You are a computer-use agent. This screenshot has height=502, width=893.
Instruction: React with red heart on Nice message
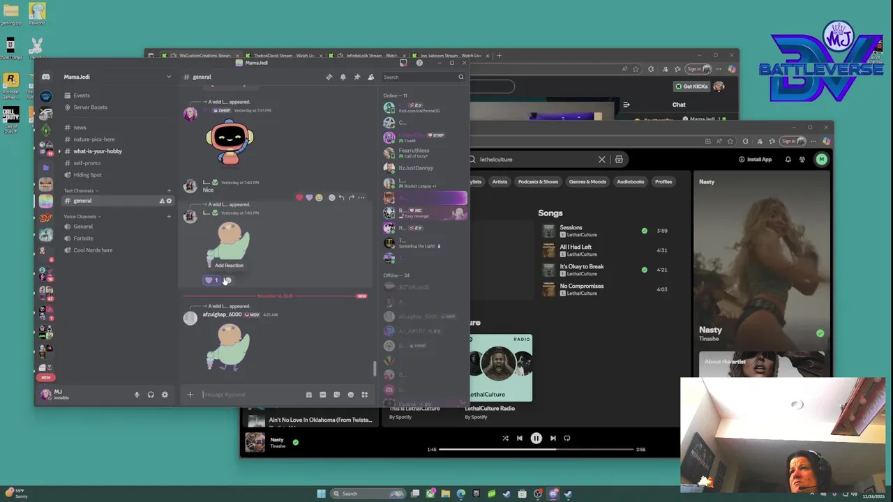coord(299,197)
